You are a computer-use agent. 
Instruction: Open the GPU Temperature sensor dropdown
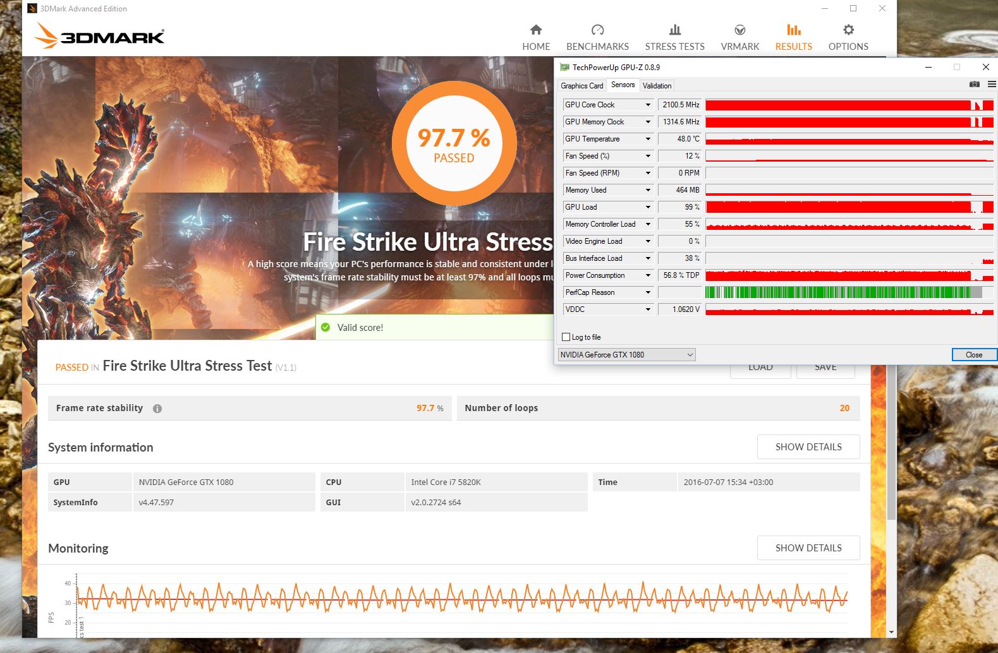tap(648, 139)
